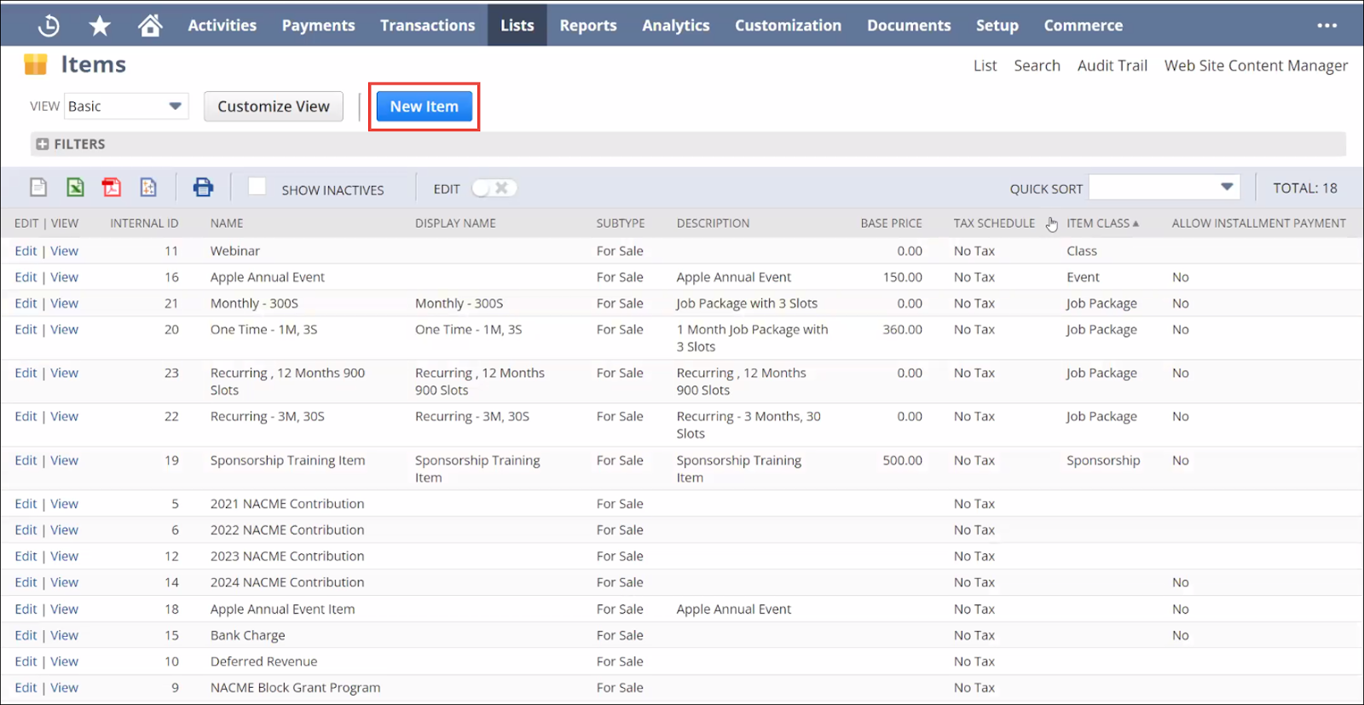Open the Transactions menu

(427, 26)
